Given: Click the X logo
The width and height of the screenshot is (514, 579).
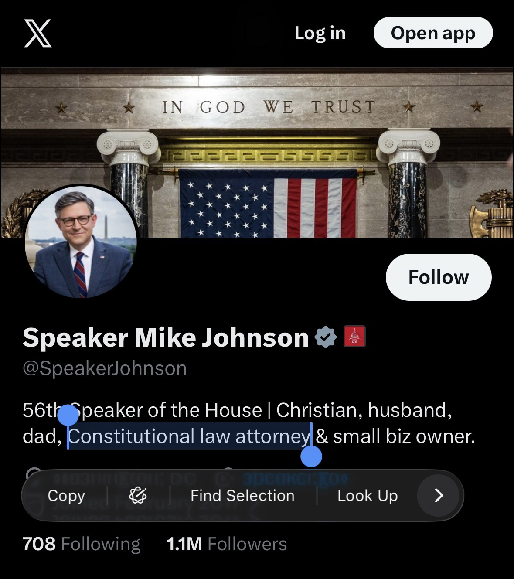Looking at the screenshot, I should pos(38,33).
